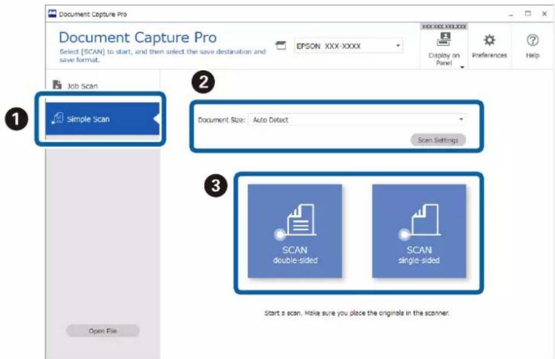
Task: Click the Document Capture Pro title bar icon
Action: pos(53,14)
